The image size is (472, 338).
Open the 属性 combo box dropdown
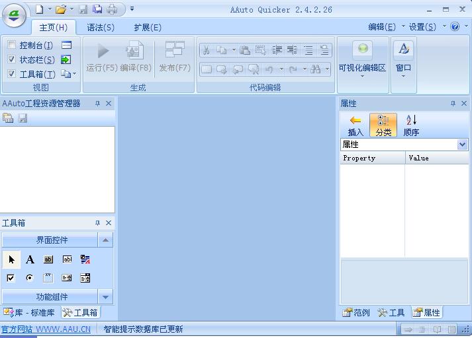click(462, 145)
